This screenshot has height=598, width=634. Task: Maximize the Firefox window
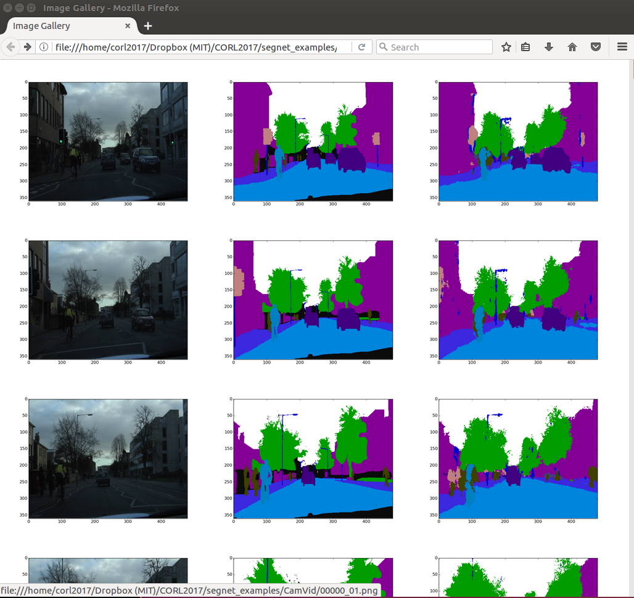pyautogui.click(x=31, y=7)
